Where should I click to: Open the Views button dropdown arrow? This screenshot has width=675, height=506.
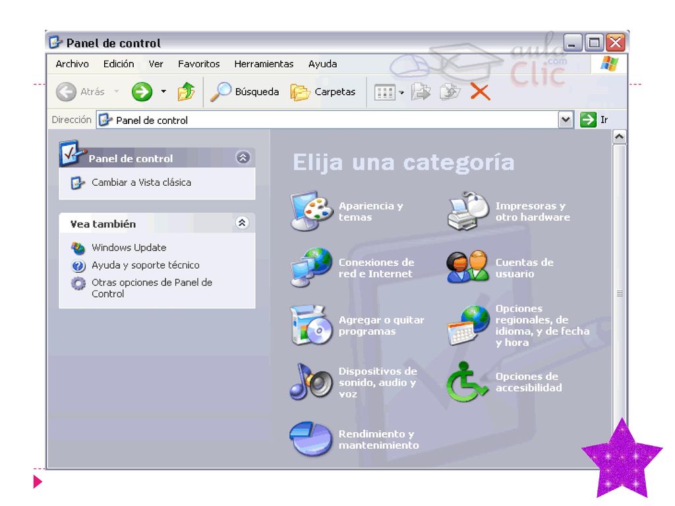(401, 92)
